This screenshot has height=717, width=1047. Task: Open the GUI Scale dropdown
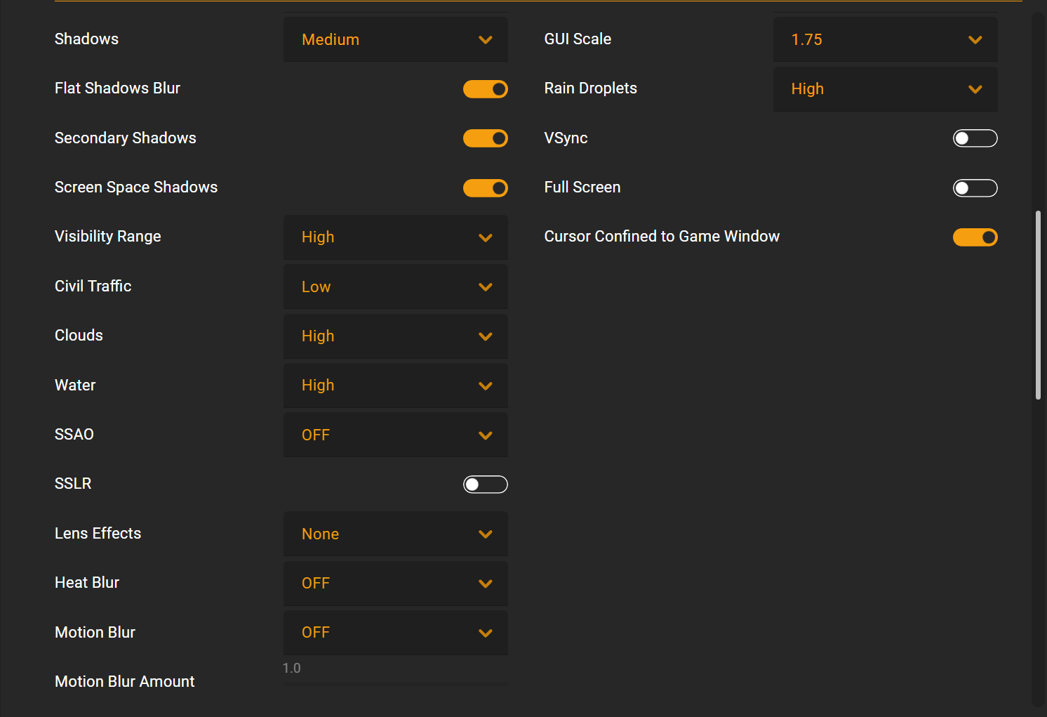coord(885,39)
